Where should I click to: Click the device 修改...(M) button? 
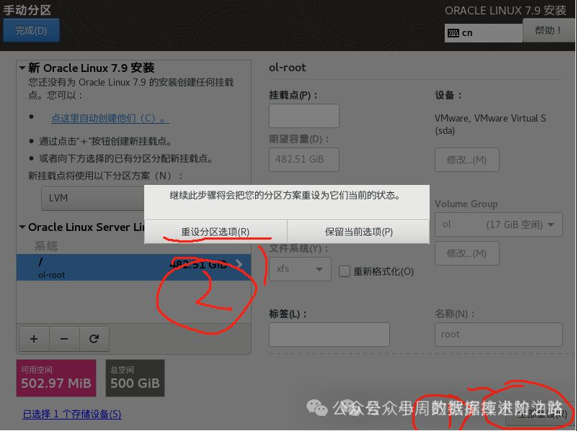tap(467, 160)
